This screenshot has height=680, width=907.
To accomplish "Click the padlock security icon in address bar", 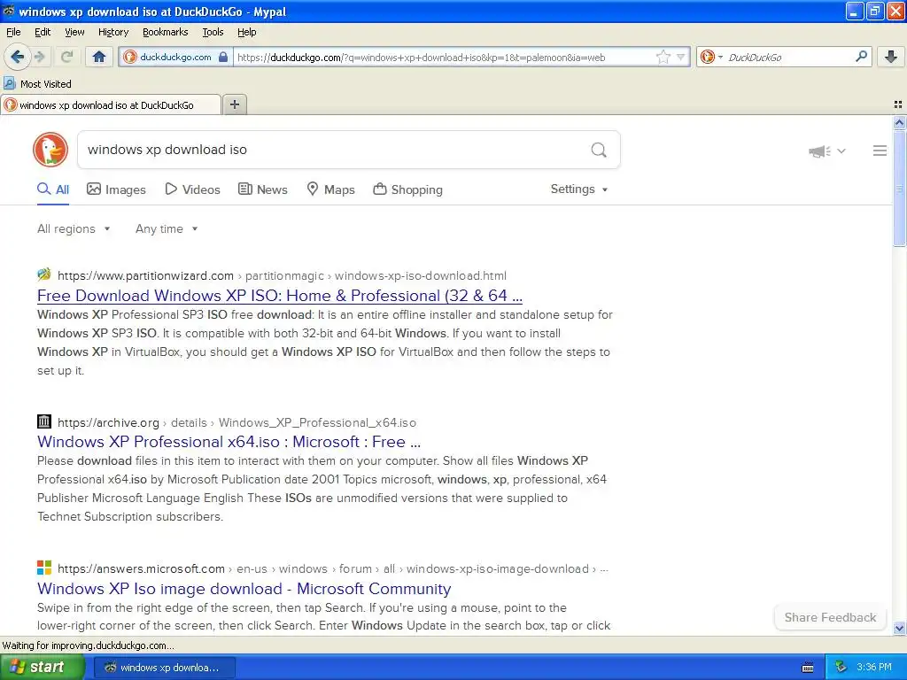I will 223,57.
